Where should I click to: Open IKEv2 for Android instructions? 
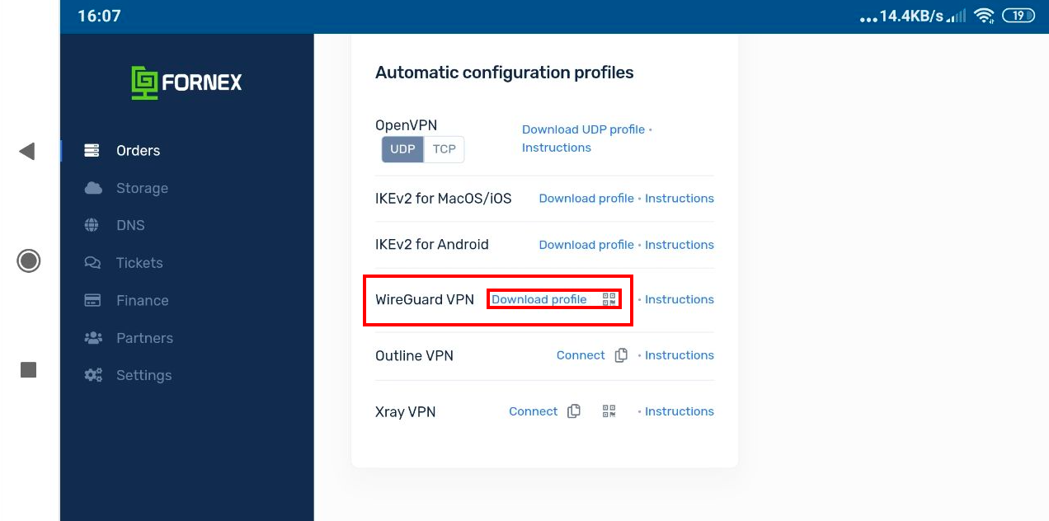680,245
